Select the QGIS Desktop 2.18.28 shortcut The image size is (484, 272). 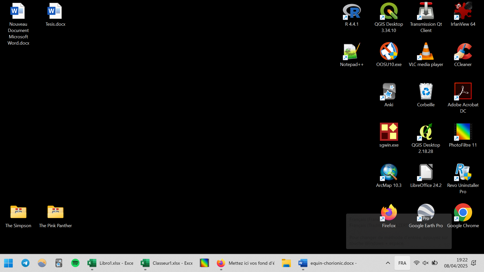click(426, 139)
